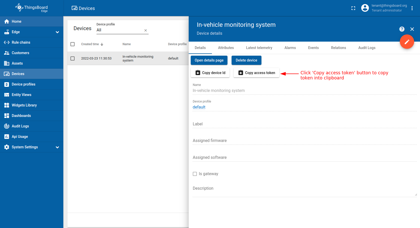
Task: Open Assets menu item
Action: [x=32, y=63]
